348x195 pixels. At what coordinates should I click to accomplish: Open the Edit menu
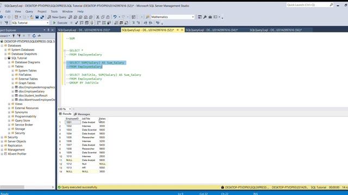(8, 11)
